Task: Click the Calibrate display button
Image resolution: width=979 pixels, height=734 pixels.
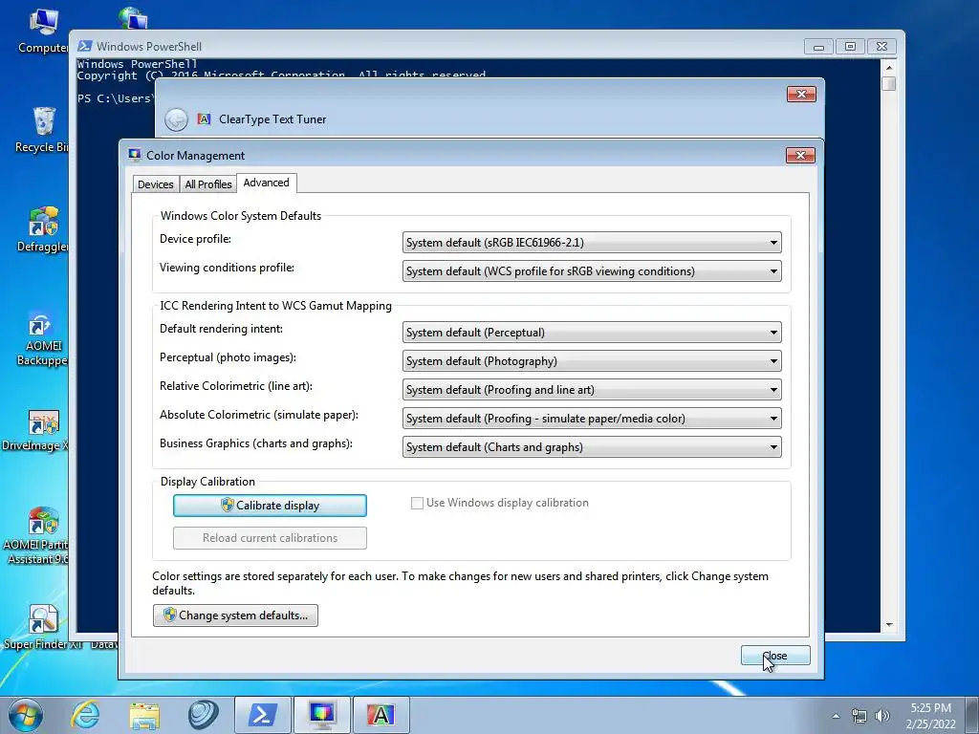Action: [x=270, y=506]
